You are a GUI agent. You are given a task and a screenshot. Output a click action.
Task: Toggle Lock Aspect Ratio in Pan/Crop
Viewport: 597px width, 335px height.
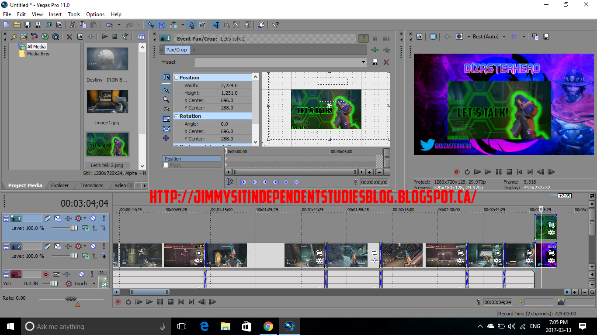pos(166,119)
